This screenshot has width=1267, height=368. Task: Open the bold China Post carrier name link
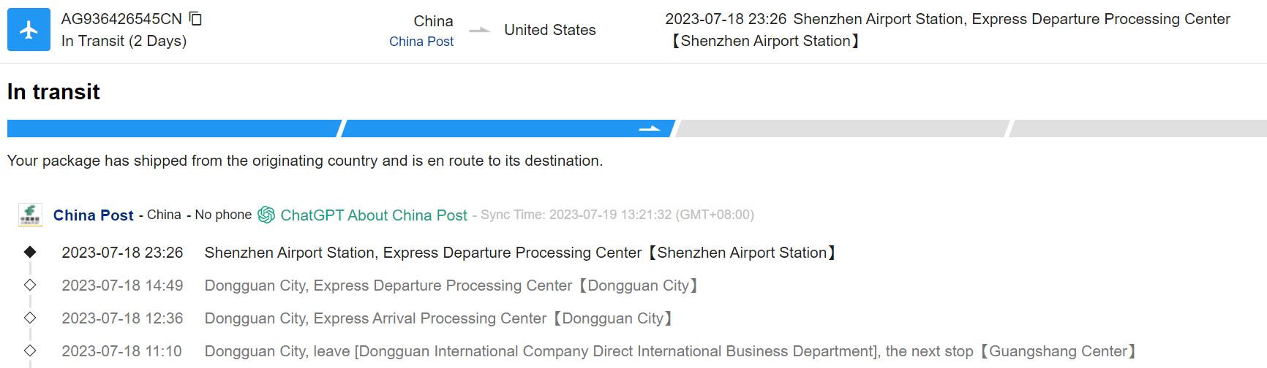(x=93, y=215)
